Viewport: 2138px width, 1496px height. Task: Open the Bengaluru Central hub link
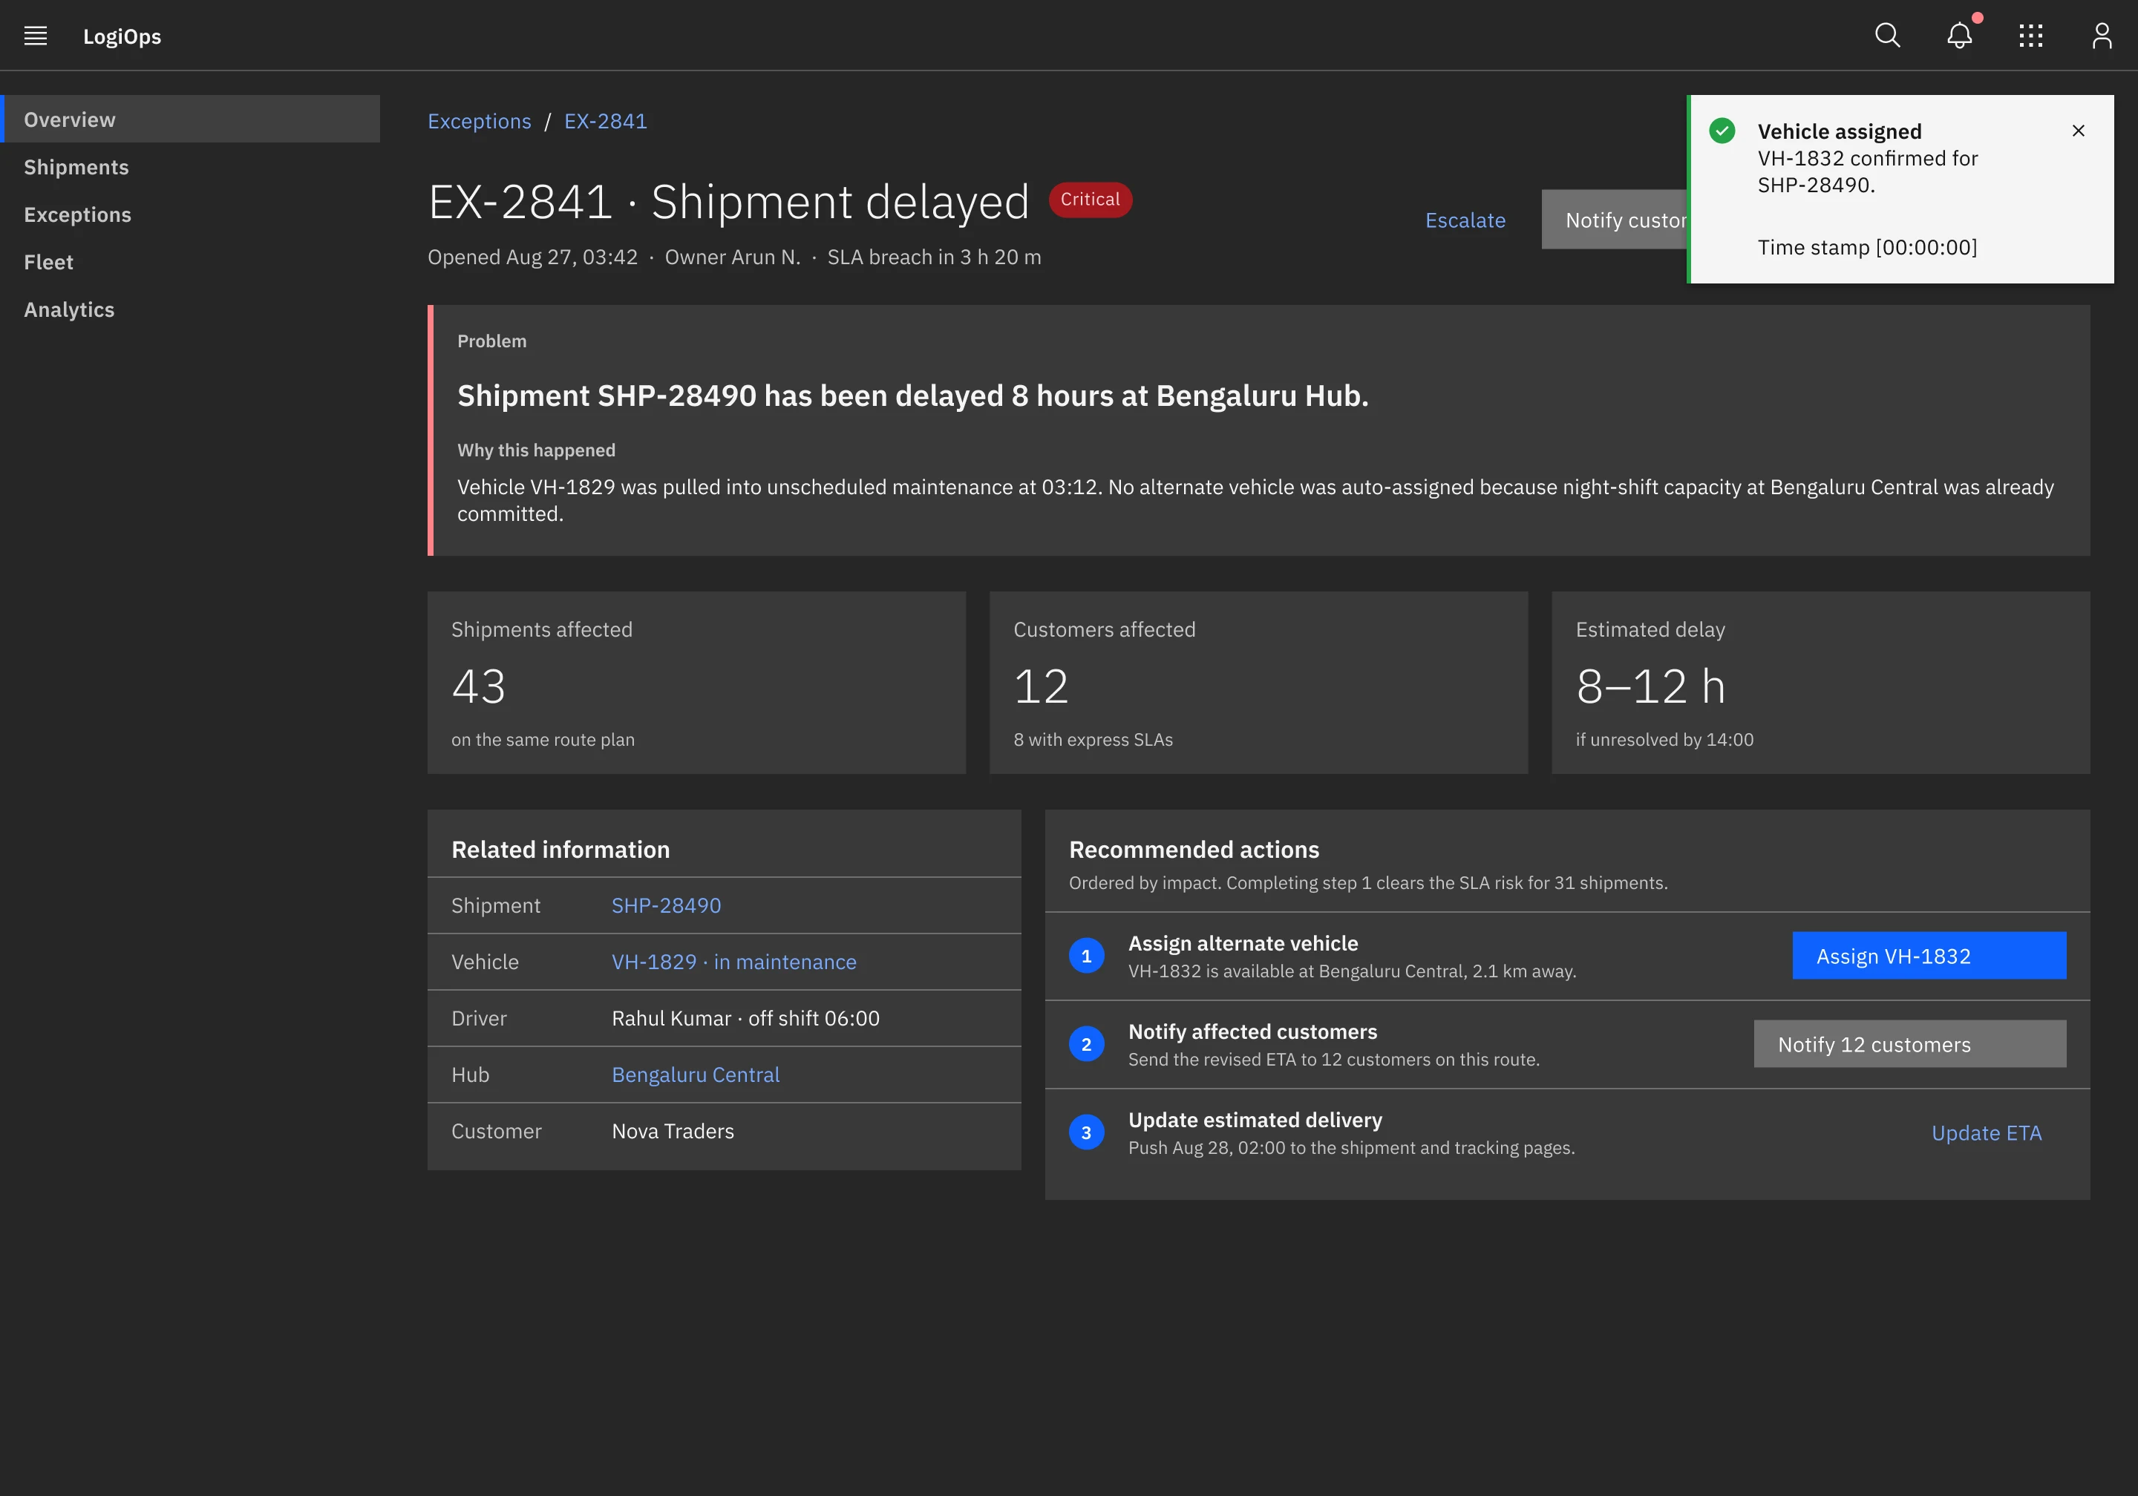(696, 1075)
